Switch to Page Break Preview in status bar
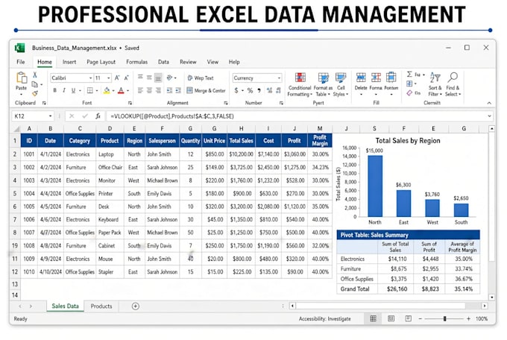The image size is (507, 340). pyautogui.click(x=409, y=318)
